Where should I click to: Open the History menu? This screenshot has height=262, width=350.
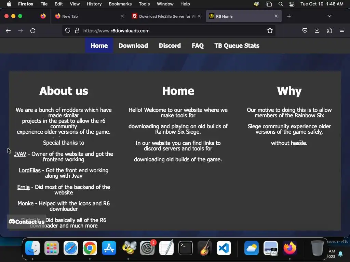(x=94, y=4)
